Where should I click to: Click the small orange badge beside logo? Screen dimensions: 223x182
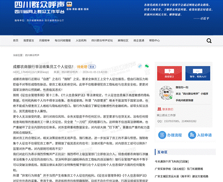pos(69,4)
